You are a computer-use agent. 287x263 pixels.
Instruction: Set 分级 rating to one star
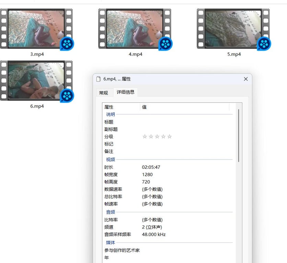coord(145,136)
